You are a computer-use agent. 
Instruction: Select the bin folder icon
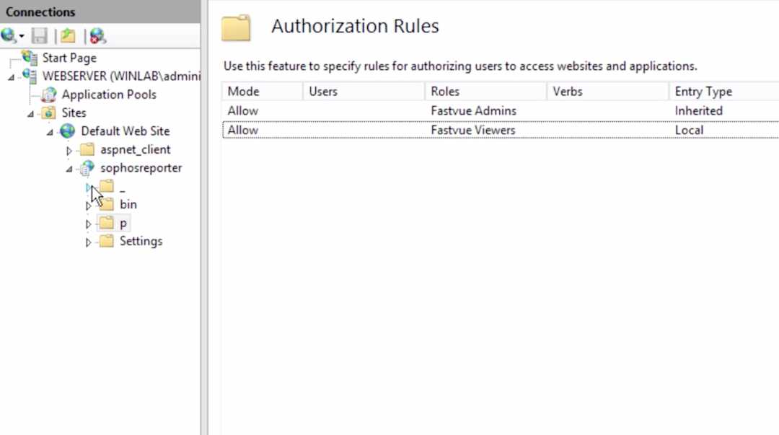point(105,204)
